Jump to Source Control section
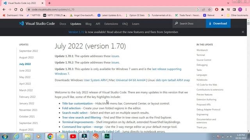Screen dimensions: 250x140 click(204, 60)
